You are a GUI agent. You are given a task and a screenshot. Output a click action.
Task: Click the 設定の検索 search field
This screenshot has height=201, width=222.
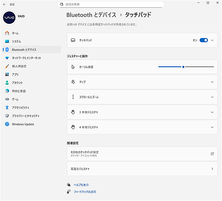pyautogui.click(x=111, y=4)
